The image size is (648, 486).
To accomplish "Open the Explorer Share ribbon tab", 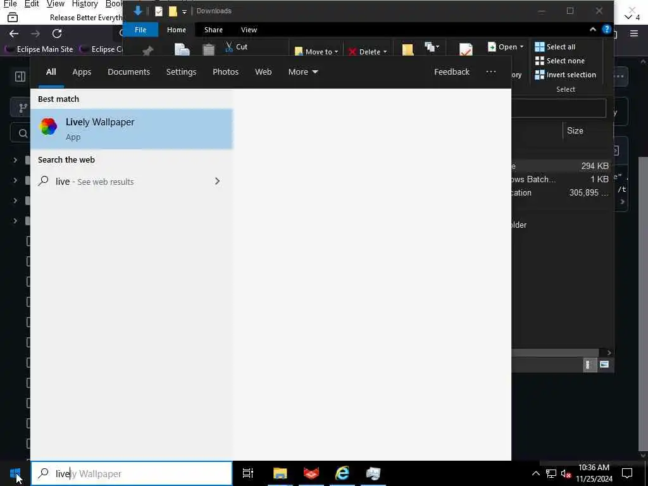I will click(x=213, y=30).
